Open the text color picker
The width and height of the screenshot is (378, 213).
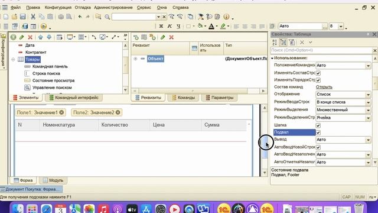pos(211,26)
